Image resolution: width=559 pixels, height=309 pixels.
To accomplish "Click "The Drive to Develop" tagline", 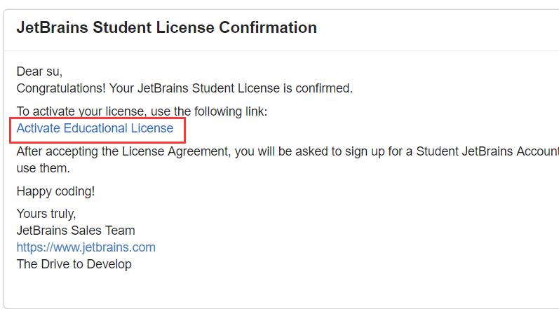I will click(74, 264).
